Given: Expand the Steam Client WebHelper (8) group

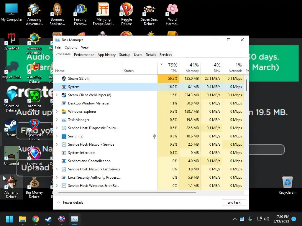Looking at the screenshot, I should tap(57, 95).
